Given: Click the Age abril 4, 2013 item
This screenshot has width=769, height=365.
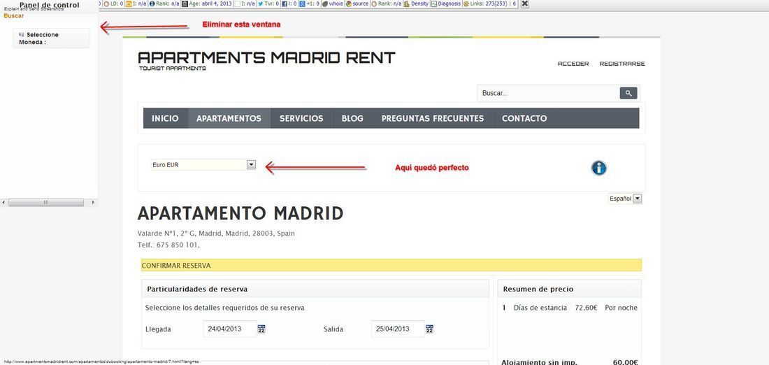Looking at the screenshot, I should click(207, 3).
